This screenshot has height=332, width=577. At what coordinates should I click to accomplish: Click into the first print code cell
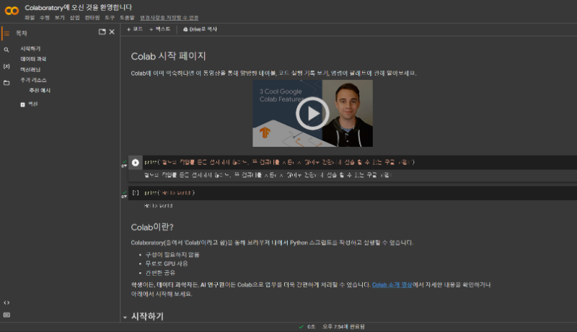[360, 162]
